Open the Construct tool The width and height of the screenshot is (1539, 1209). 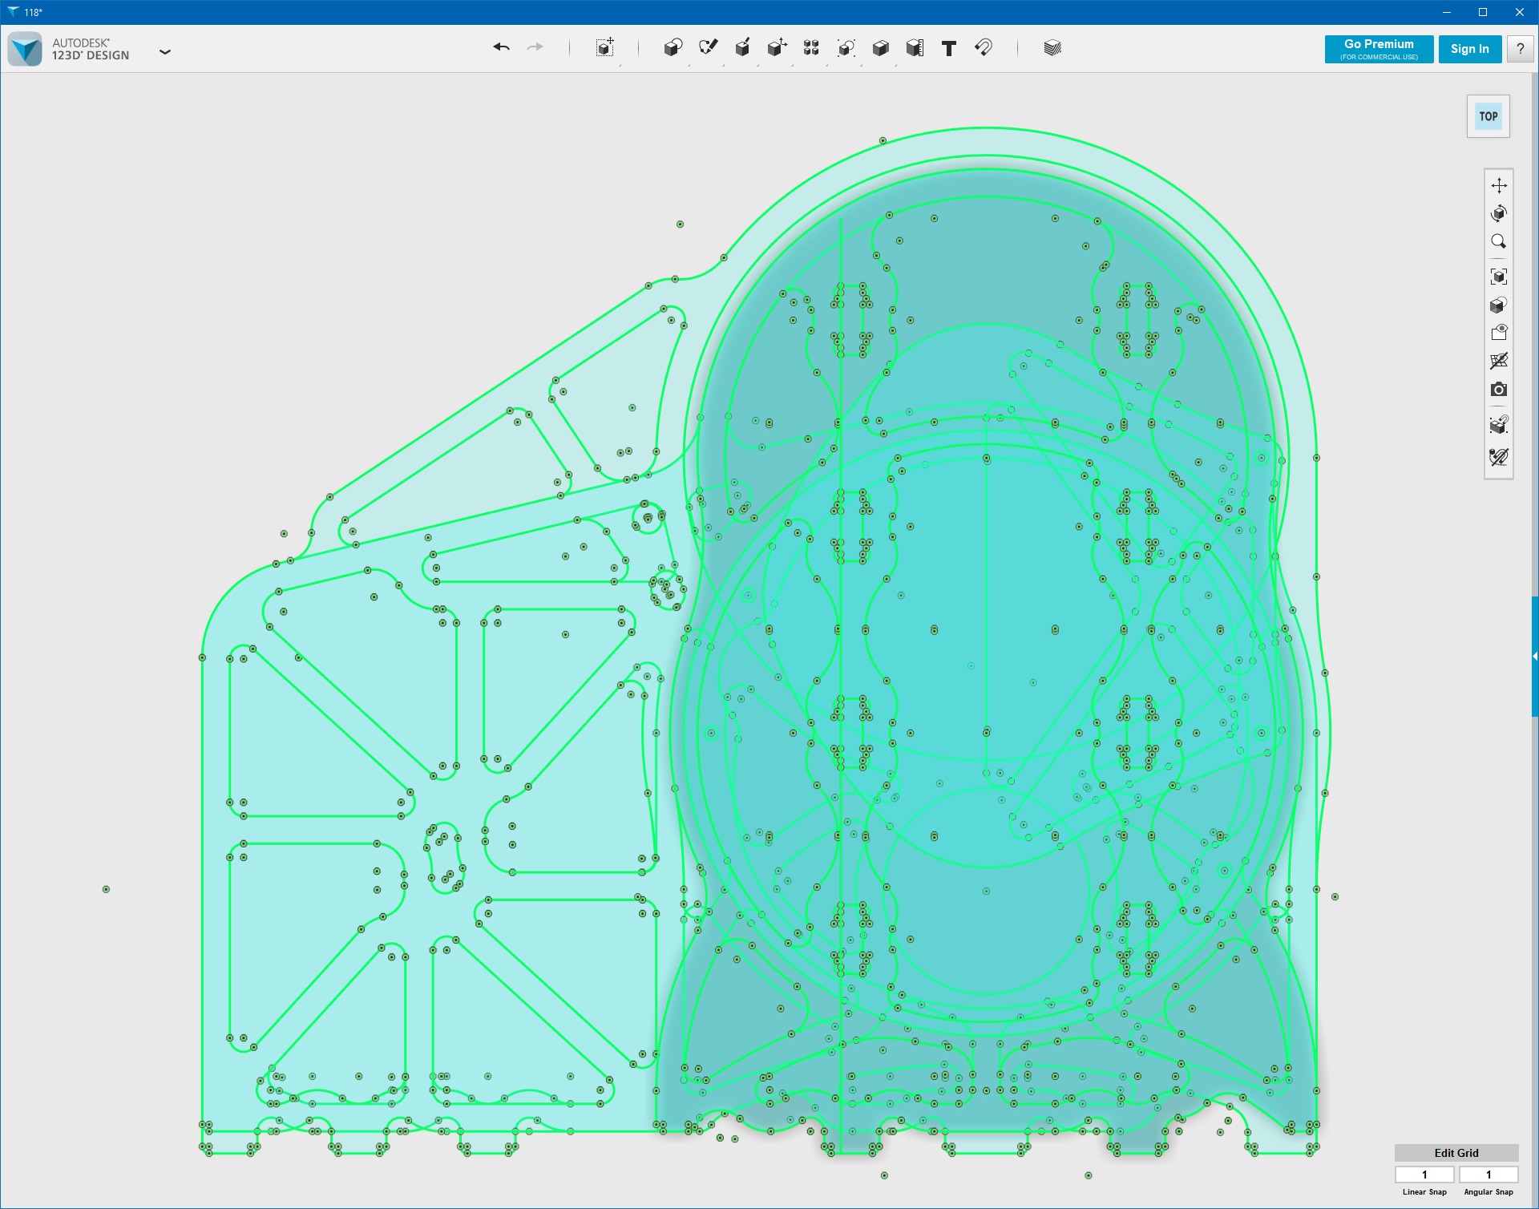[x=742, y=48]
